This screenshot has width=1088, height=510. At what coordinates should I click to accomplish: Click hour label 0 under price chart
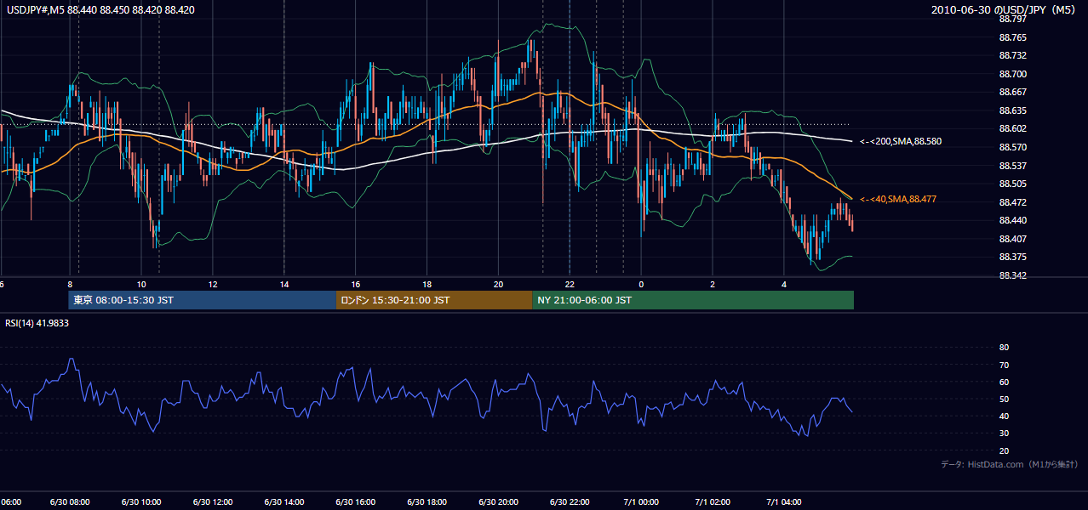coord(641,284)
